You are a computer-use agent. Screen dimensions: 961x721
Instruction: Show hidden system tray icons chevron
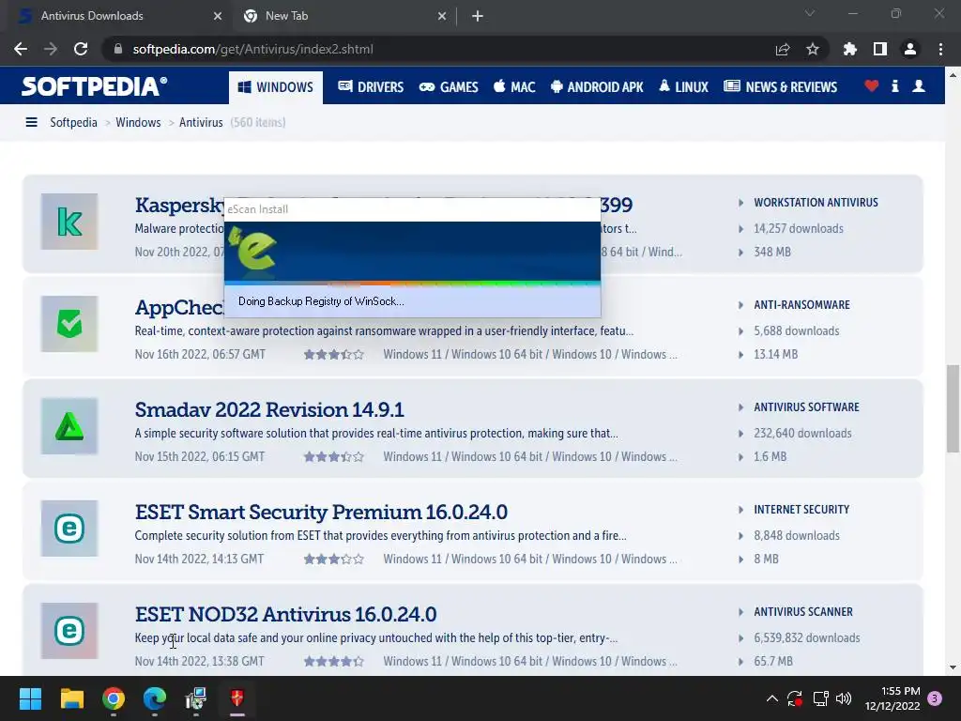tap(772, 698)
